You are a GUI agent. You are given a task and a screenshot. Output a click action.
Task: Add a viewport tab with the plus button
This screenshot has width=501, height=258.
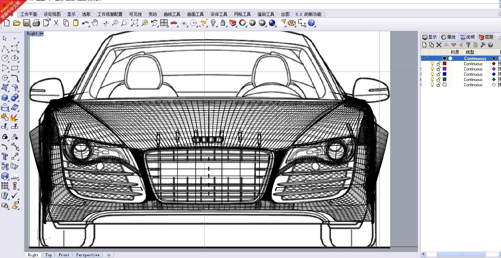click(109, 255)
